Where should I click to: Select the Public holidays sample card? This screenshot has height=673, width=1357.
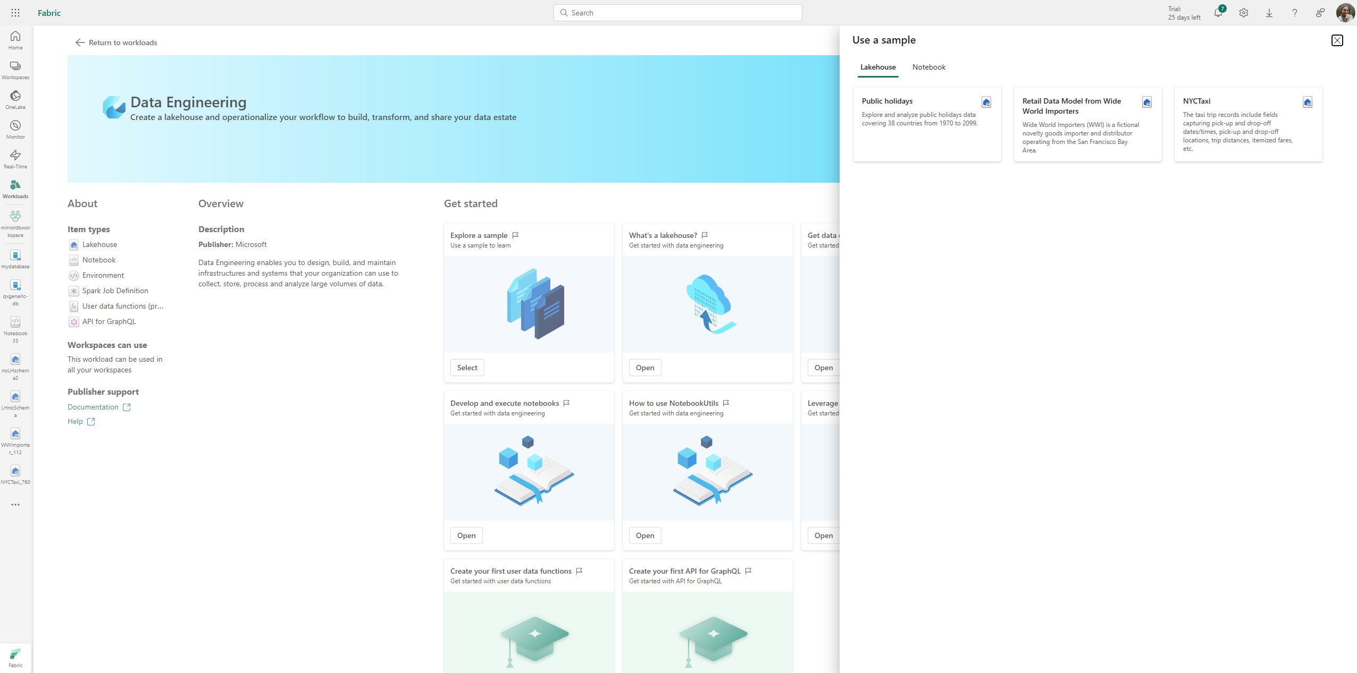(927, 124)
